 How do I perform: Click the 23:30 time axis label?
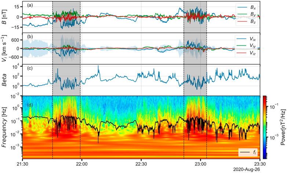(260, 164)
